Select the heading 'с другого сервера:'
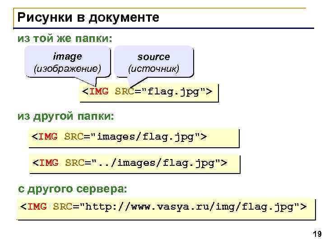 coord(72,189)
